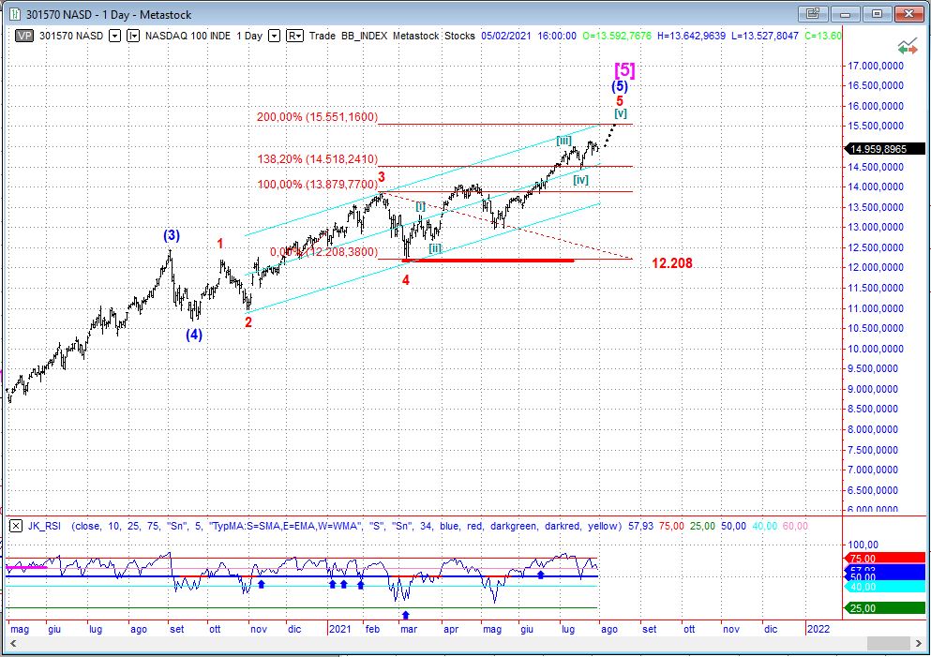
Task: Open the 1 Day periodicity dropdown arrow
Action: (274, 36)
